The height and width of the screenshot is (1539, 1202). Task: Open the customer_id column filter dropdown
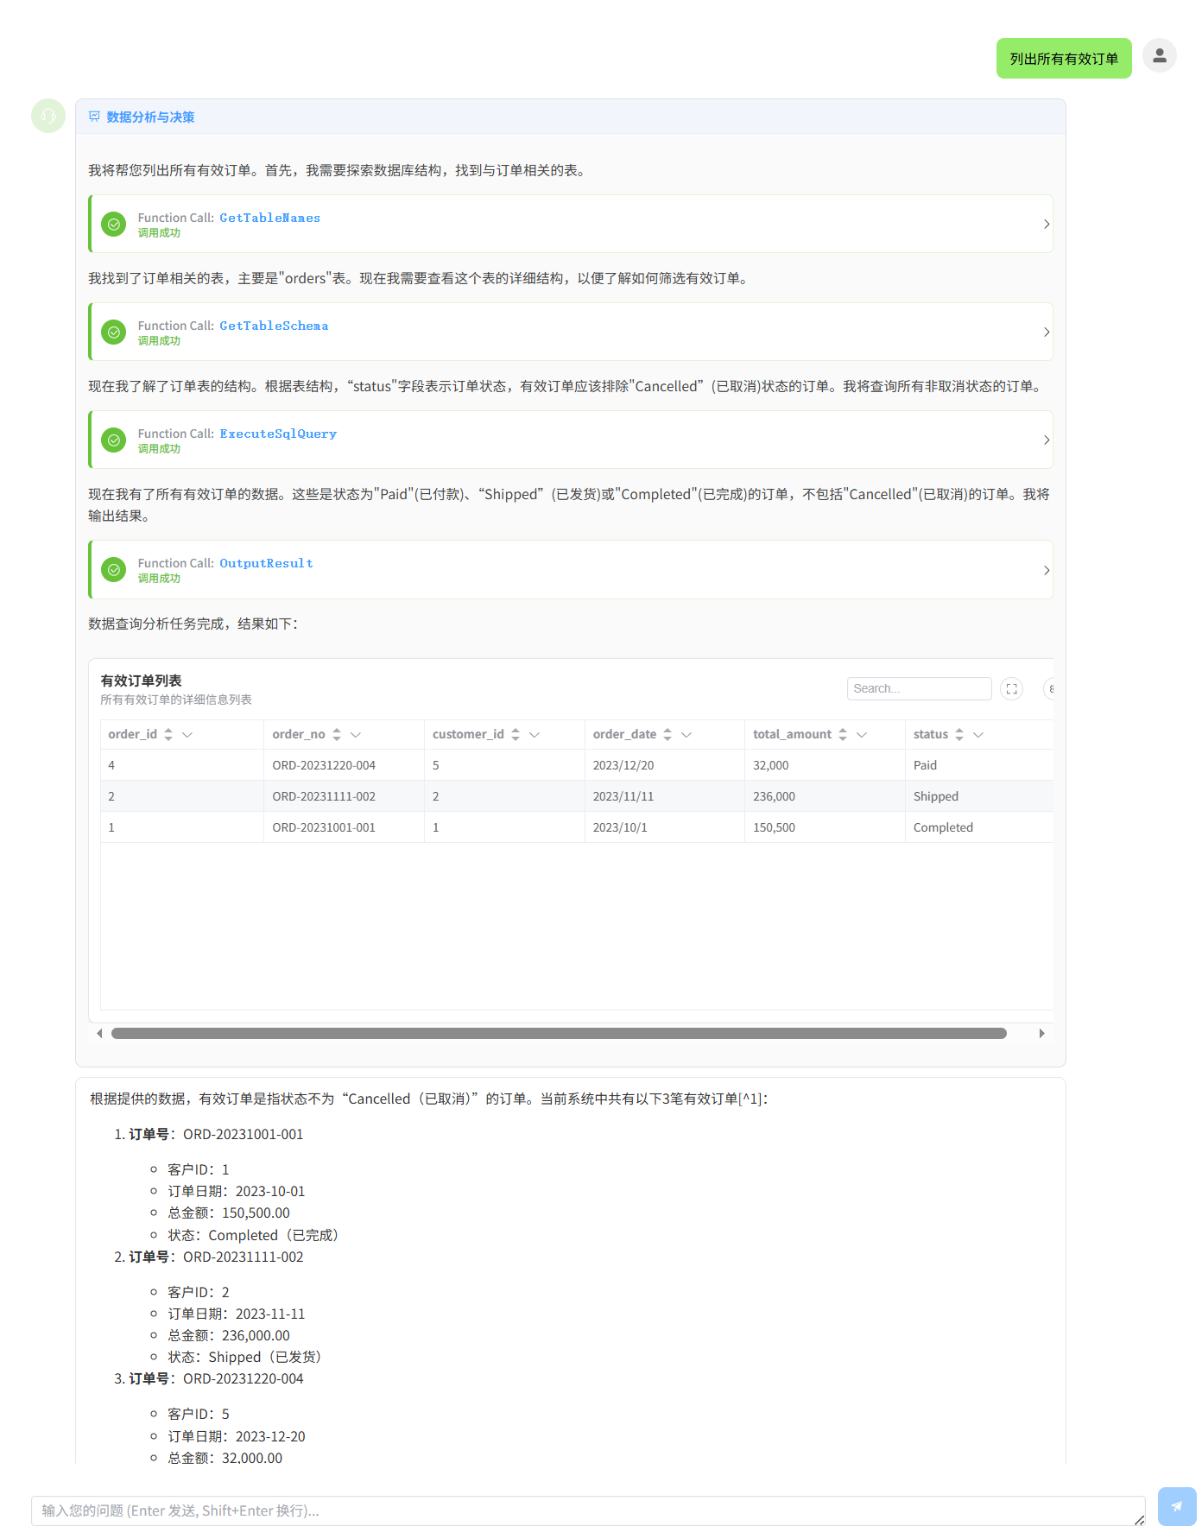click(535, 734)
